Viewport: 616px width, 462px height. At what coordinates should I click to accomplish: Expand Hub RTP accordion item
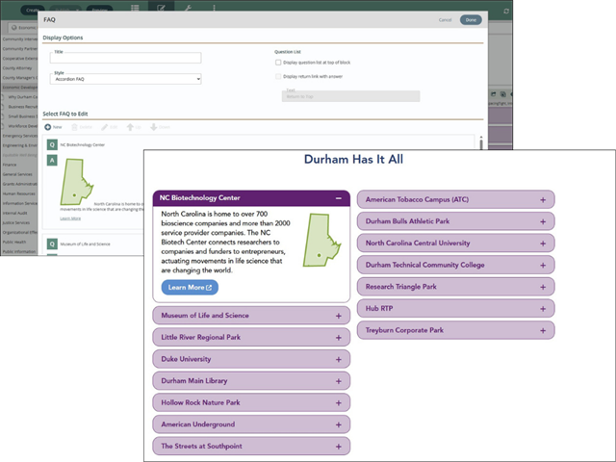point(455,309)
